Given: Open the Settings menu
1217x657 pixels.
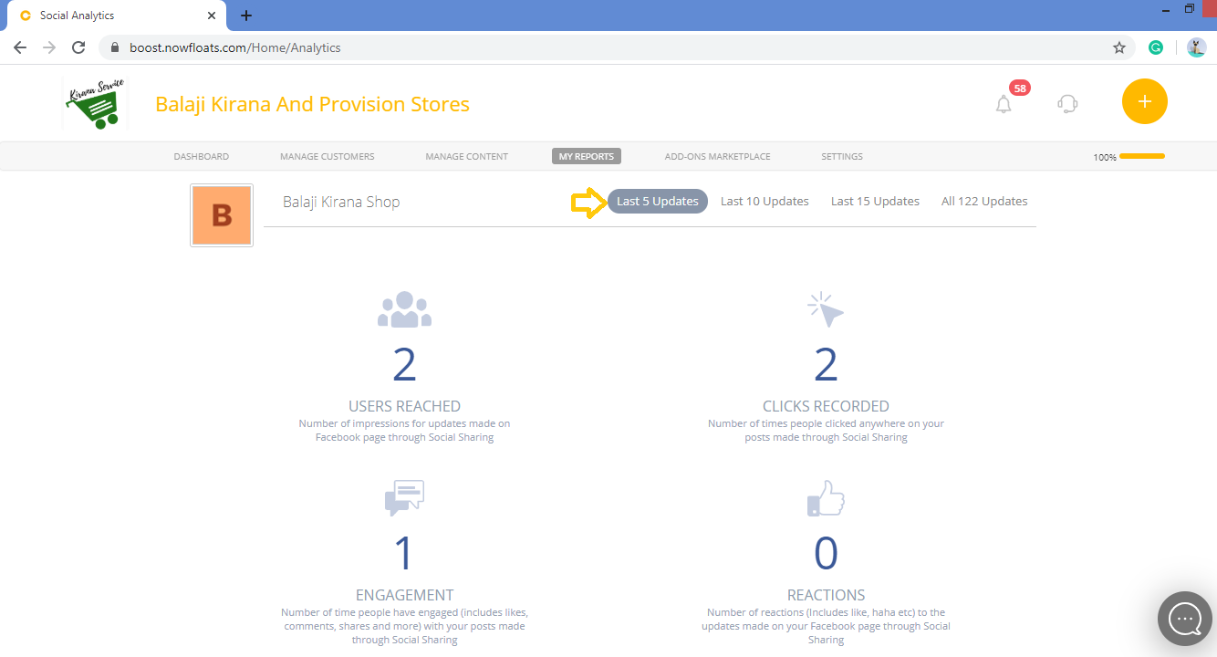Looking at the screenshot, I should [x=842, y=157].
